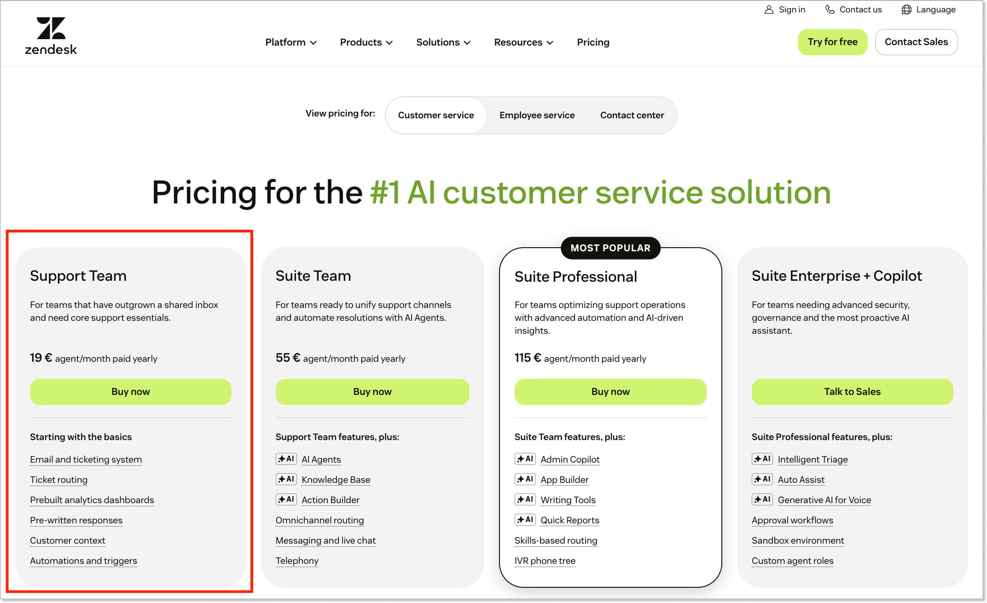Open Generative AI for Voice link
The width and height of the screenshot is (987, 603).
[x=824, y=500]
